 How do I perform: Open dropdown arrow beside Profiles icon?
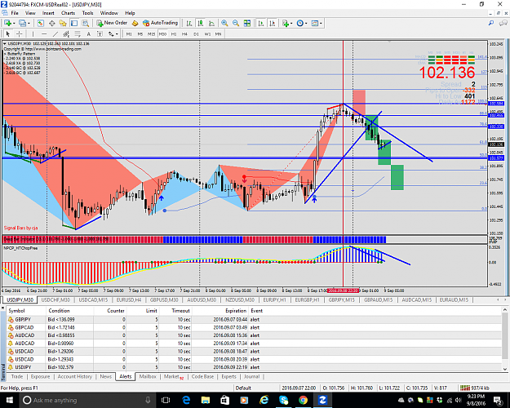29,23
